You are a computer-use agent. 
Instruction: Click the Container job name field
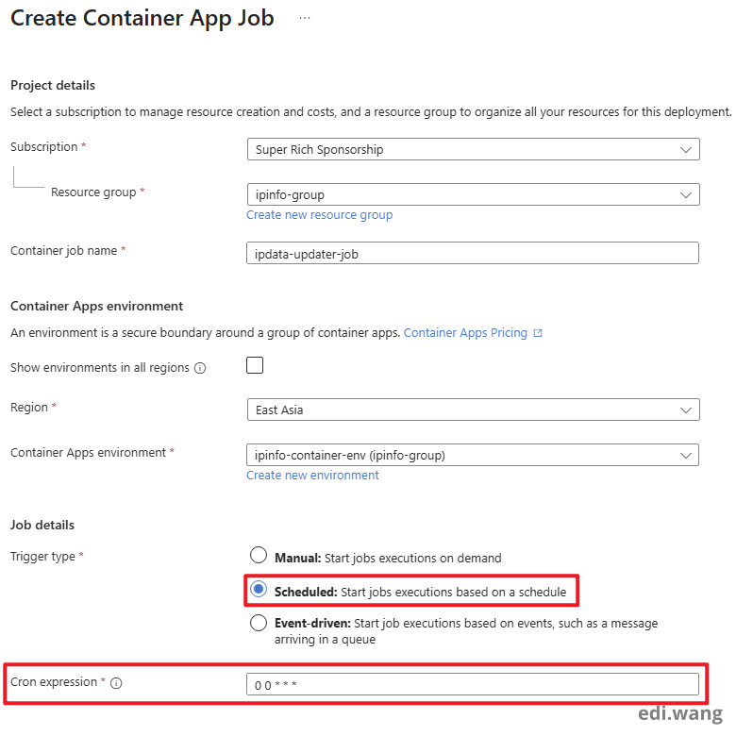point(472,253)
